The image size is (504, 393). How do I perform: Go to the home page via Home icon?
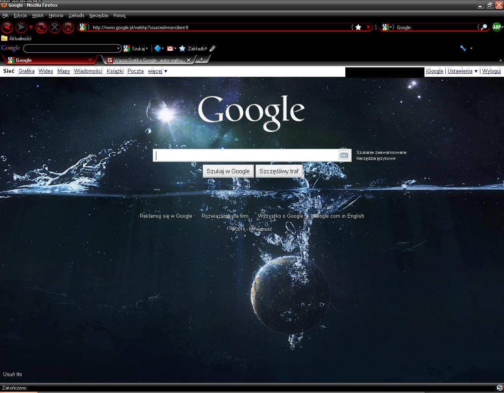pos(68,27)
